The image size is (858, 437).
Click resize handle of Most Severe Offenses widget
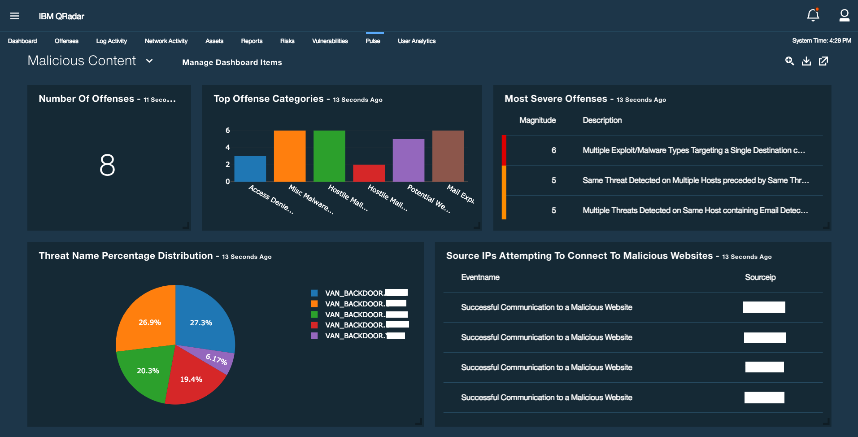point(826,226)
